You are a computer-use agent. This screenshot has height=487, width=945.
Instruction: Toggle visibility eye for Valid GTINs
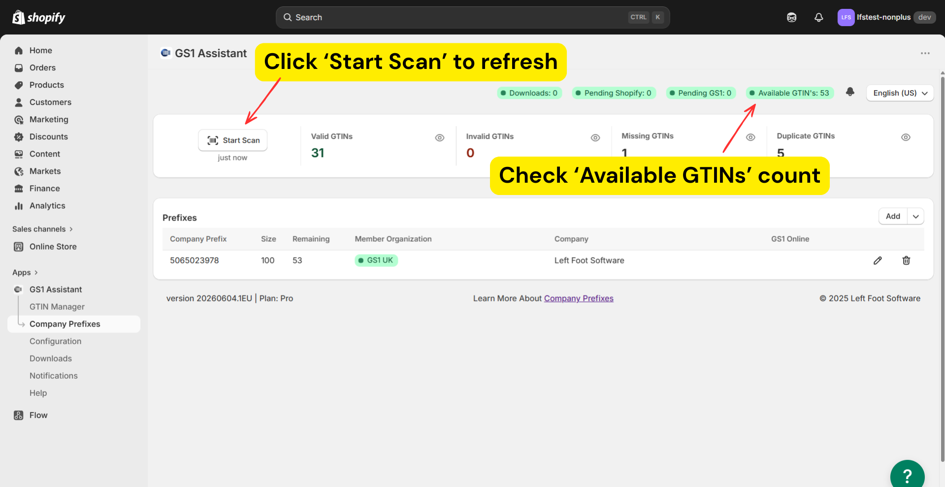click(440, 138)
